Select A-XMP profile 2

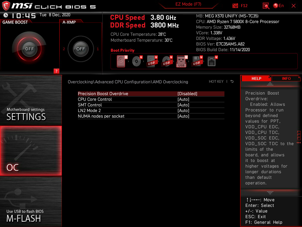click(x=64, y=49)
